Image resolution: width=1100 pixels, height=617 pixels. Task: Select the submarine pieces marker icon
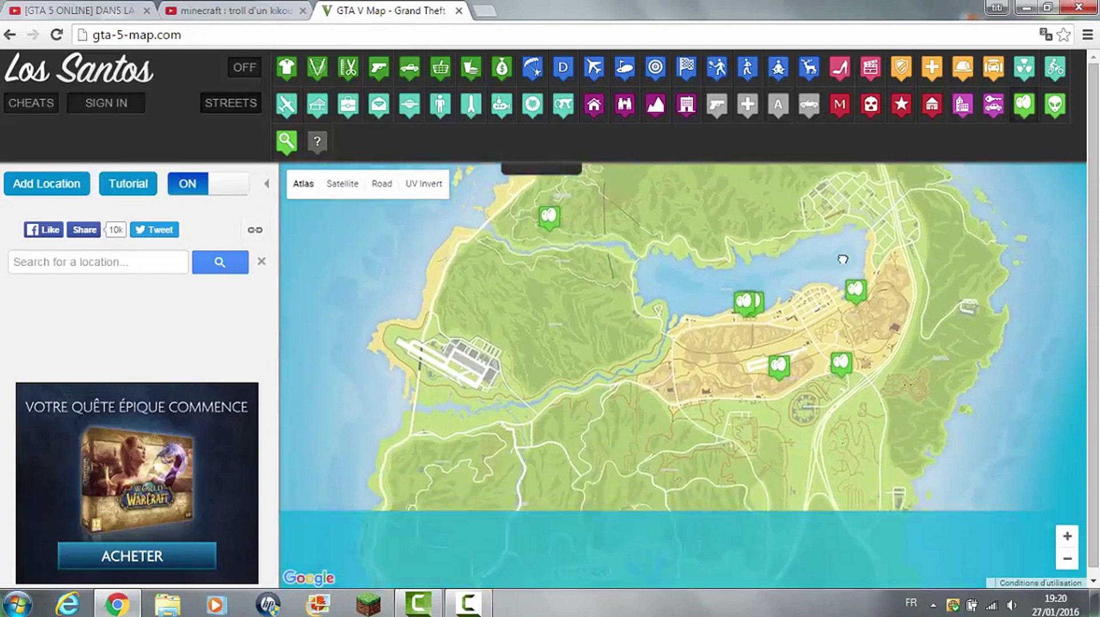pyautogui.click(x=502, y=105)
